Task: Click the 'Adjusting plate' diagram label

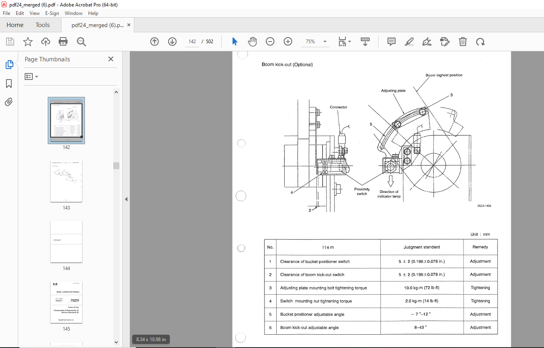Action: pos(393,91)
